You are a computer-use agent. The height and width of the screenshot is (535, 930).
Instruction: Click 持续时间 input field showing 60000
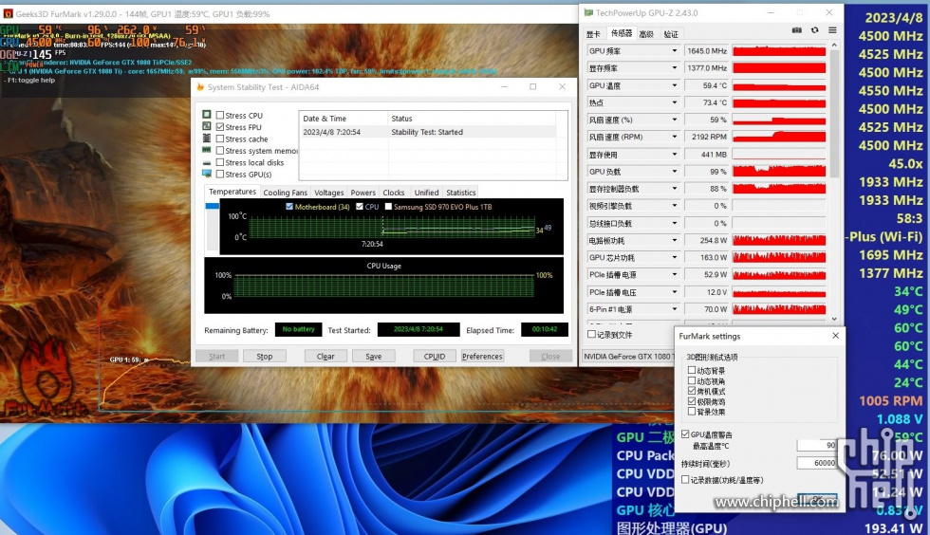816,463
